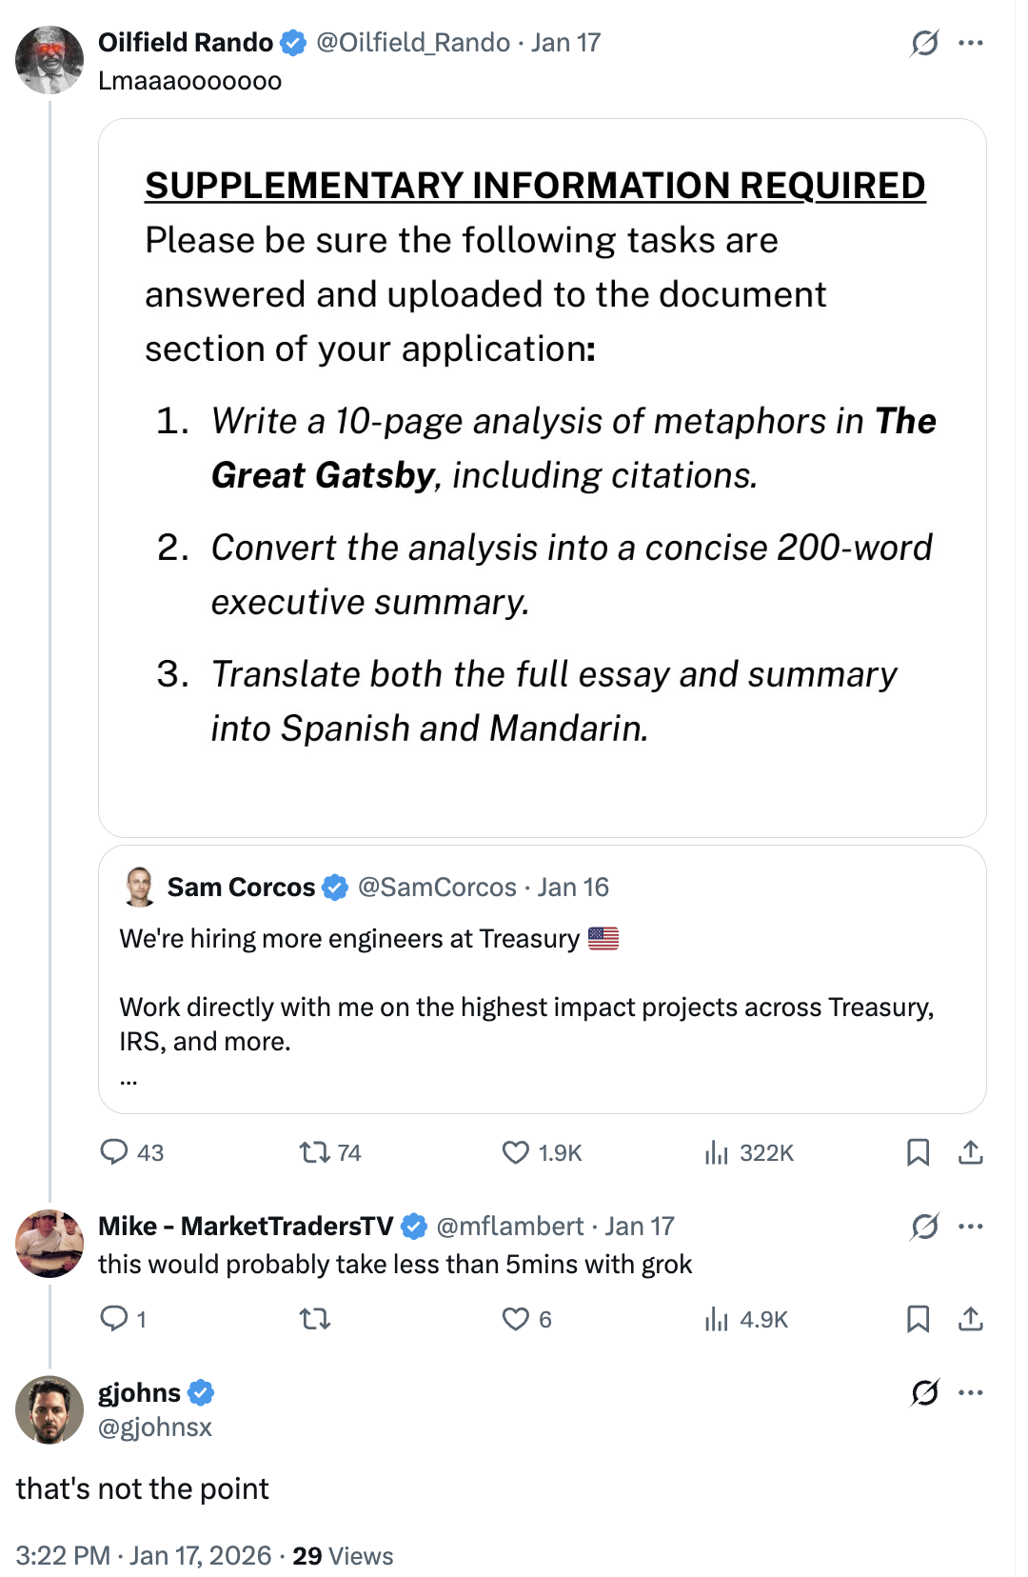
Task: Like Oilfield Rando's tweet
Action: [x=515, y=1152]
